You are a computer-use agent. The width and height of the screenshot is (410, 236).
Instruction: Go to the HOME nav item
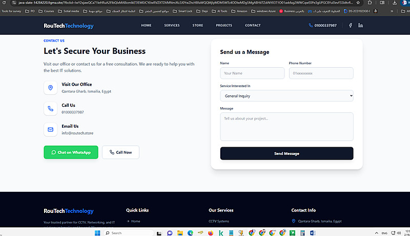146,25
